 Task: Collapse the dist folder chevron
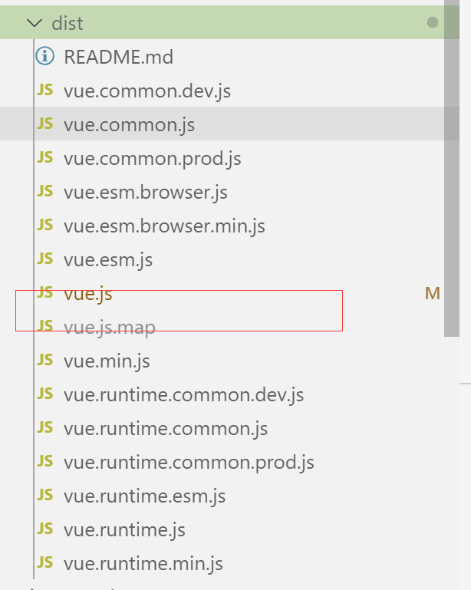tap(34, 23)
